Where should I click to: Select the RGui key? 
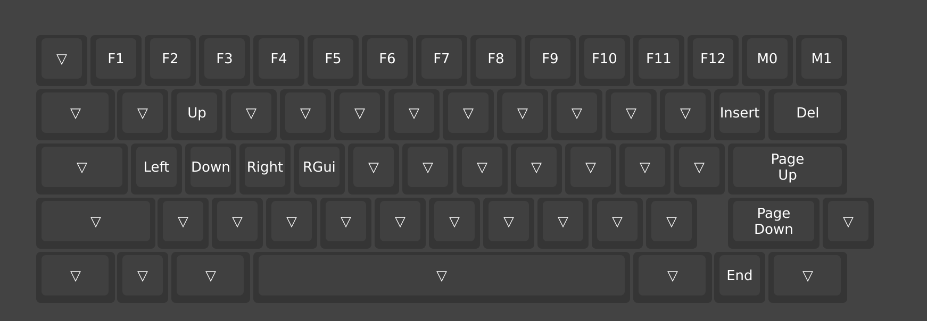[319, 167]
